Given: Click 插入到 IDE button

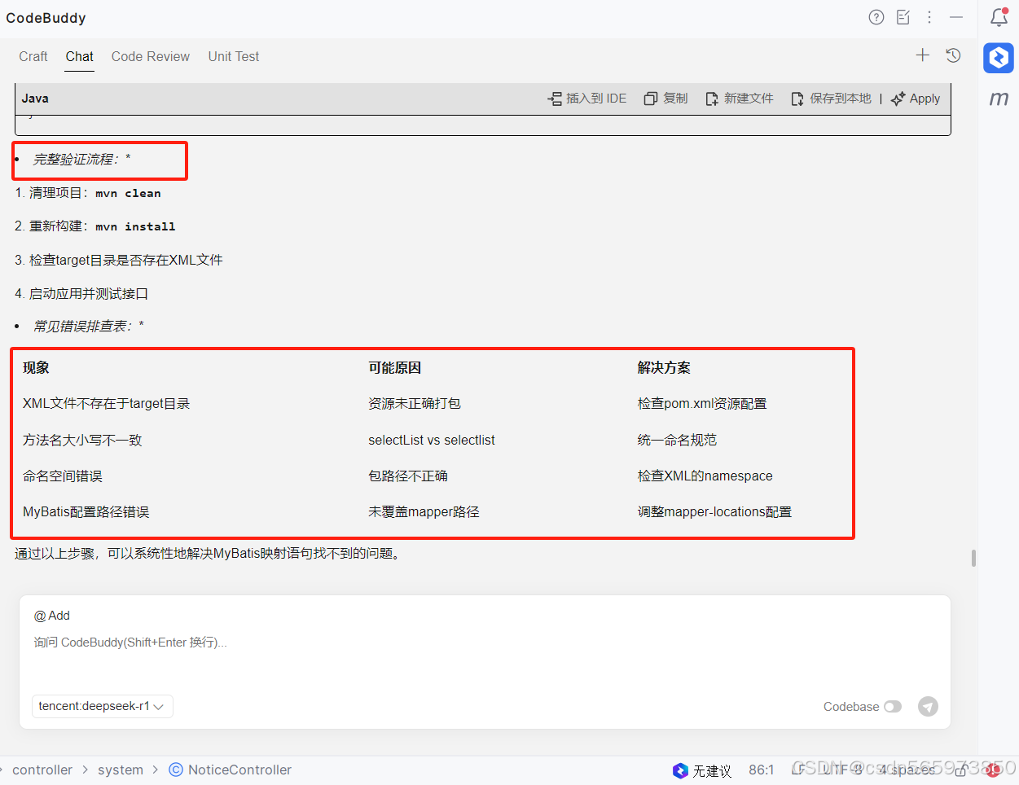Looking at the screenshot, I should point(587,99).
